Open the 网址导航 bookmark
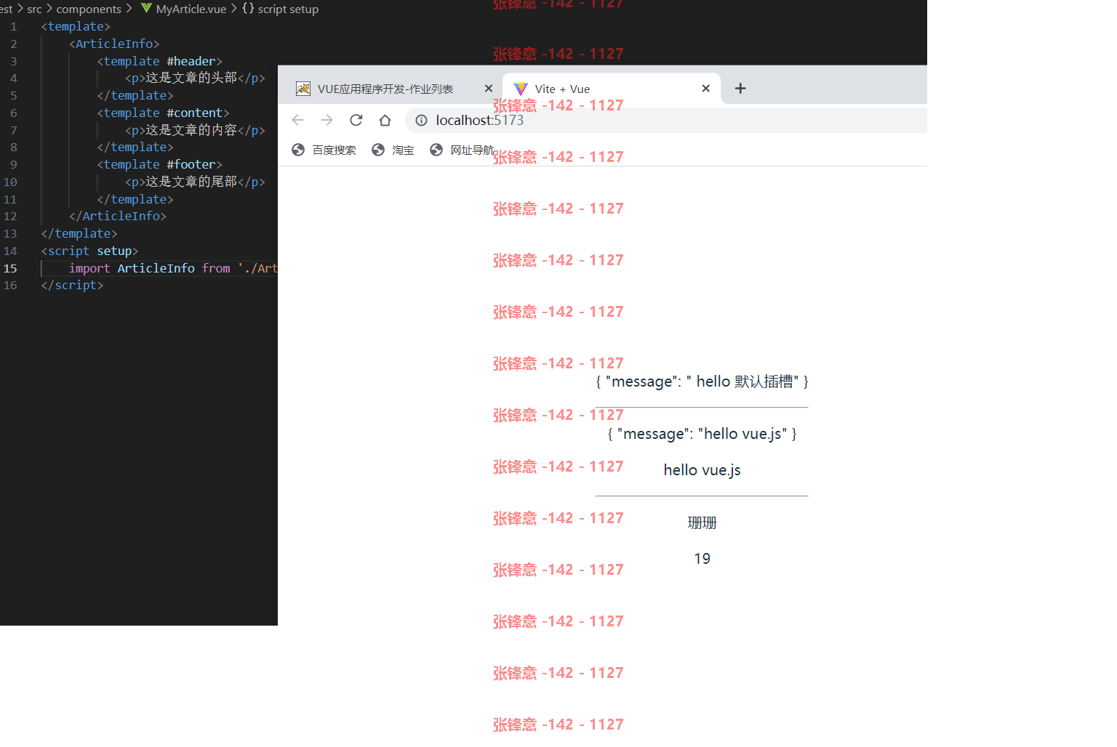The height and width of the screenshot is (747, 1117). (462, 150)
